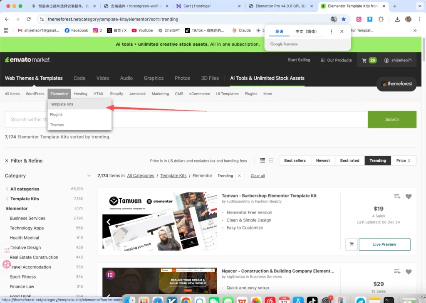
Task: Click the Start Selling link
Action: pyautogui.click(x=299, y=60)
